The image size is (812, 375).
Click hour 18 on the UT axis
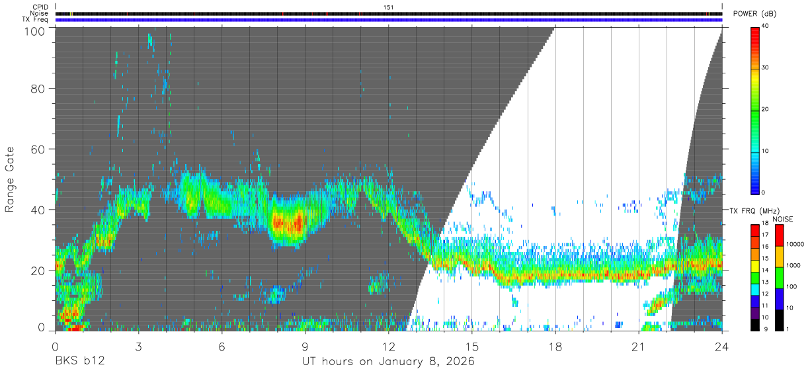point(555,346)
